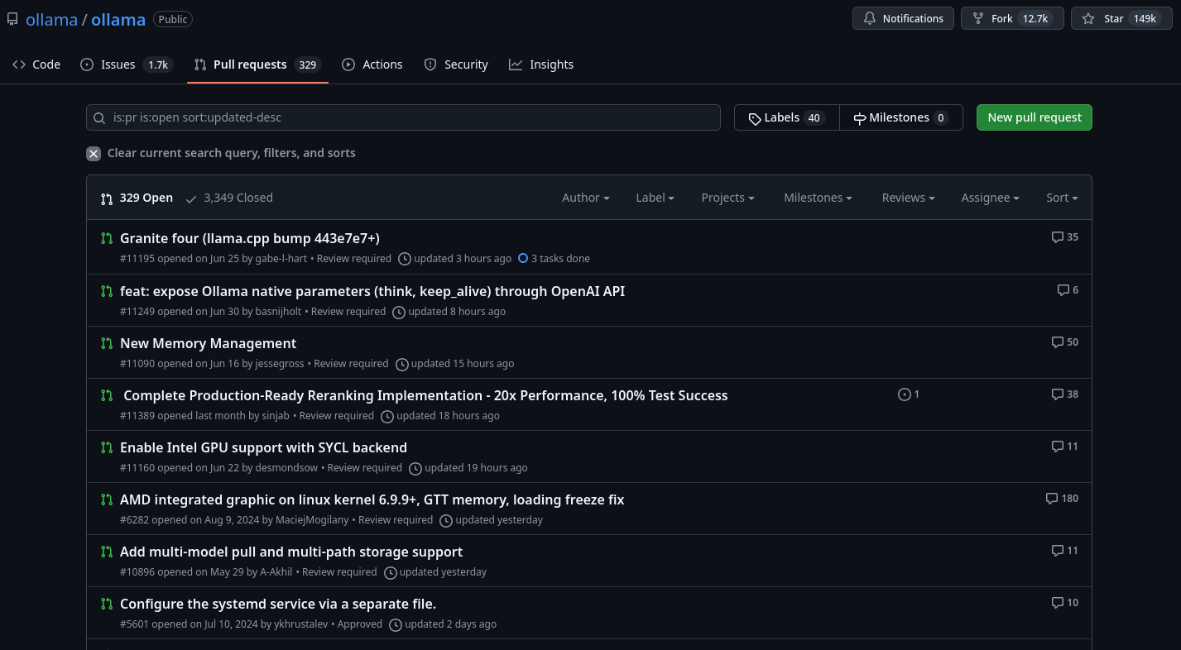This screenshot has width=1181, height=650.
Task: Star the ollama repository
Action: (1122, 18)
